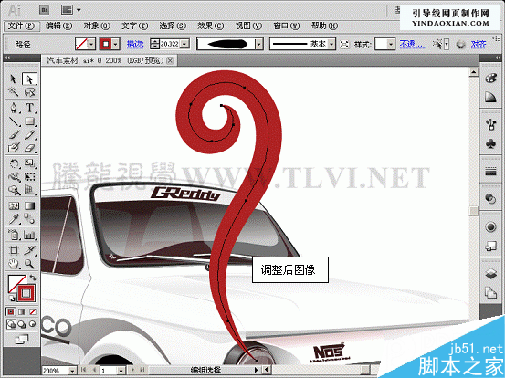Click the 描边 stroke link
This screenshot has height=378, width=505.
[134, 44]
